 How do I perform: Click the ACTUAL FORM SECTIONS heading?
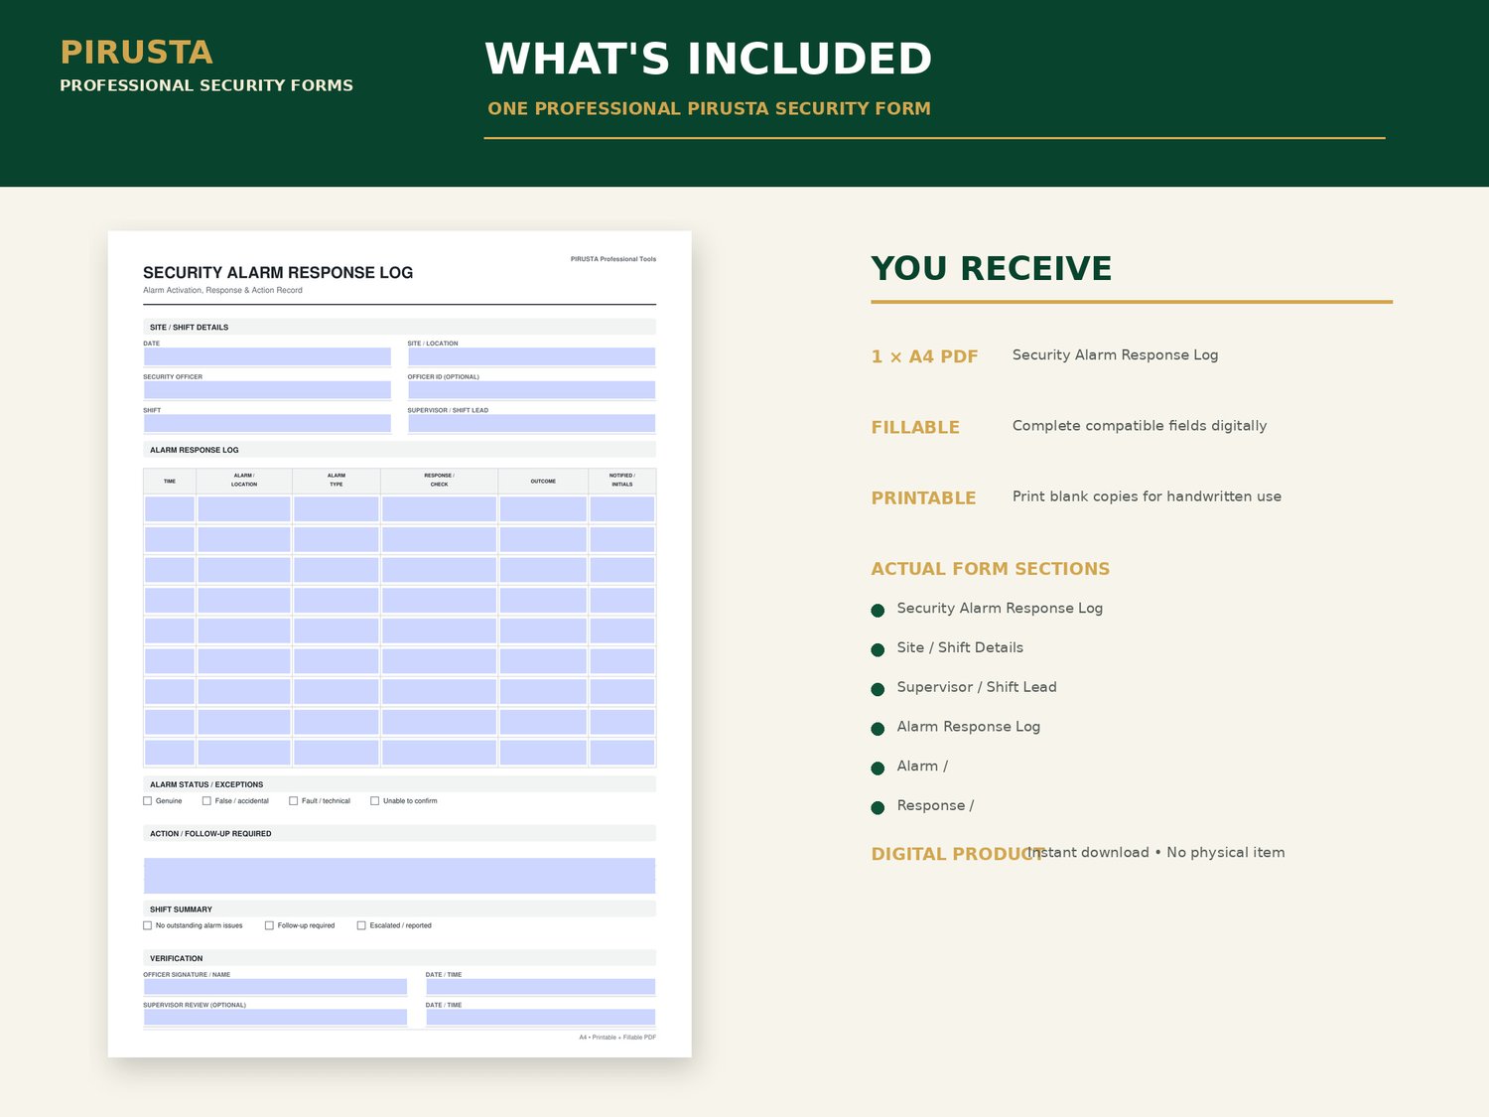tap(991, 569)
